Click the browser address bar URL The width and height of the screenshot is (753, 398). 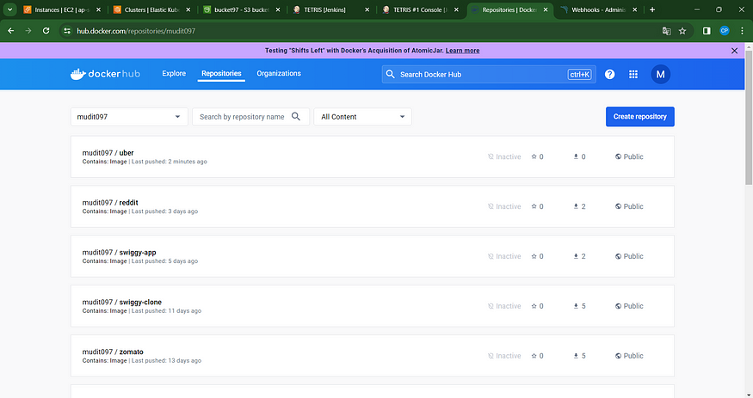pos(136,31)
